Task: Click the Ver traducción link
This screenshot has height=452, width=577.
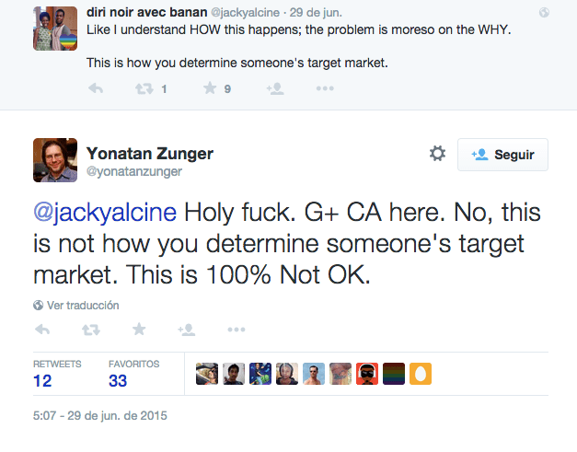Action: [x=83, y=305]
